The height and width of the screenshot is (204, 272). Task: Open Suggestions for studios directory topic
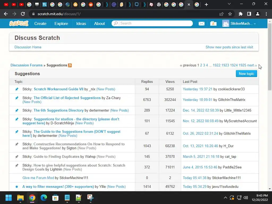(71, 121)
